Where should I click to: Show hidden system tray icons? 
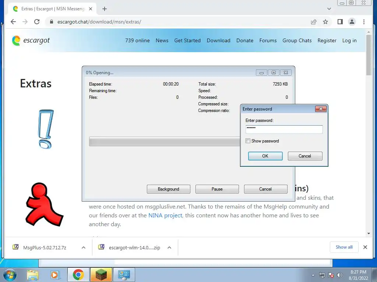[313, 275]
